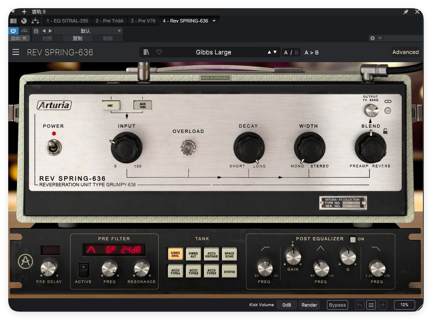Click the Input knob

pyautogui.click(x=126, y=148)
